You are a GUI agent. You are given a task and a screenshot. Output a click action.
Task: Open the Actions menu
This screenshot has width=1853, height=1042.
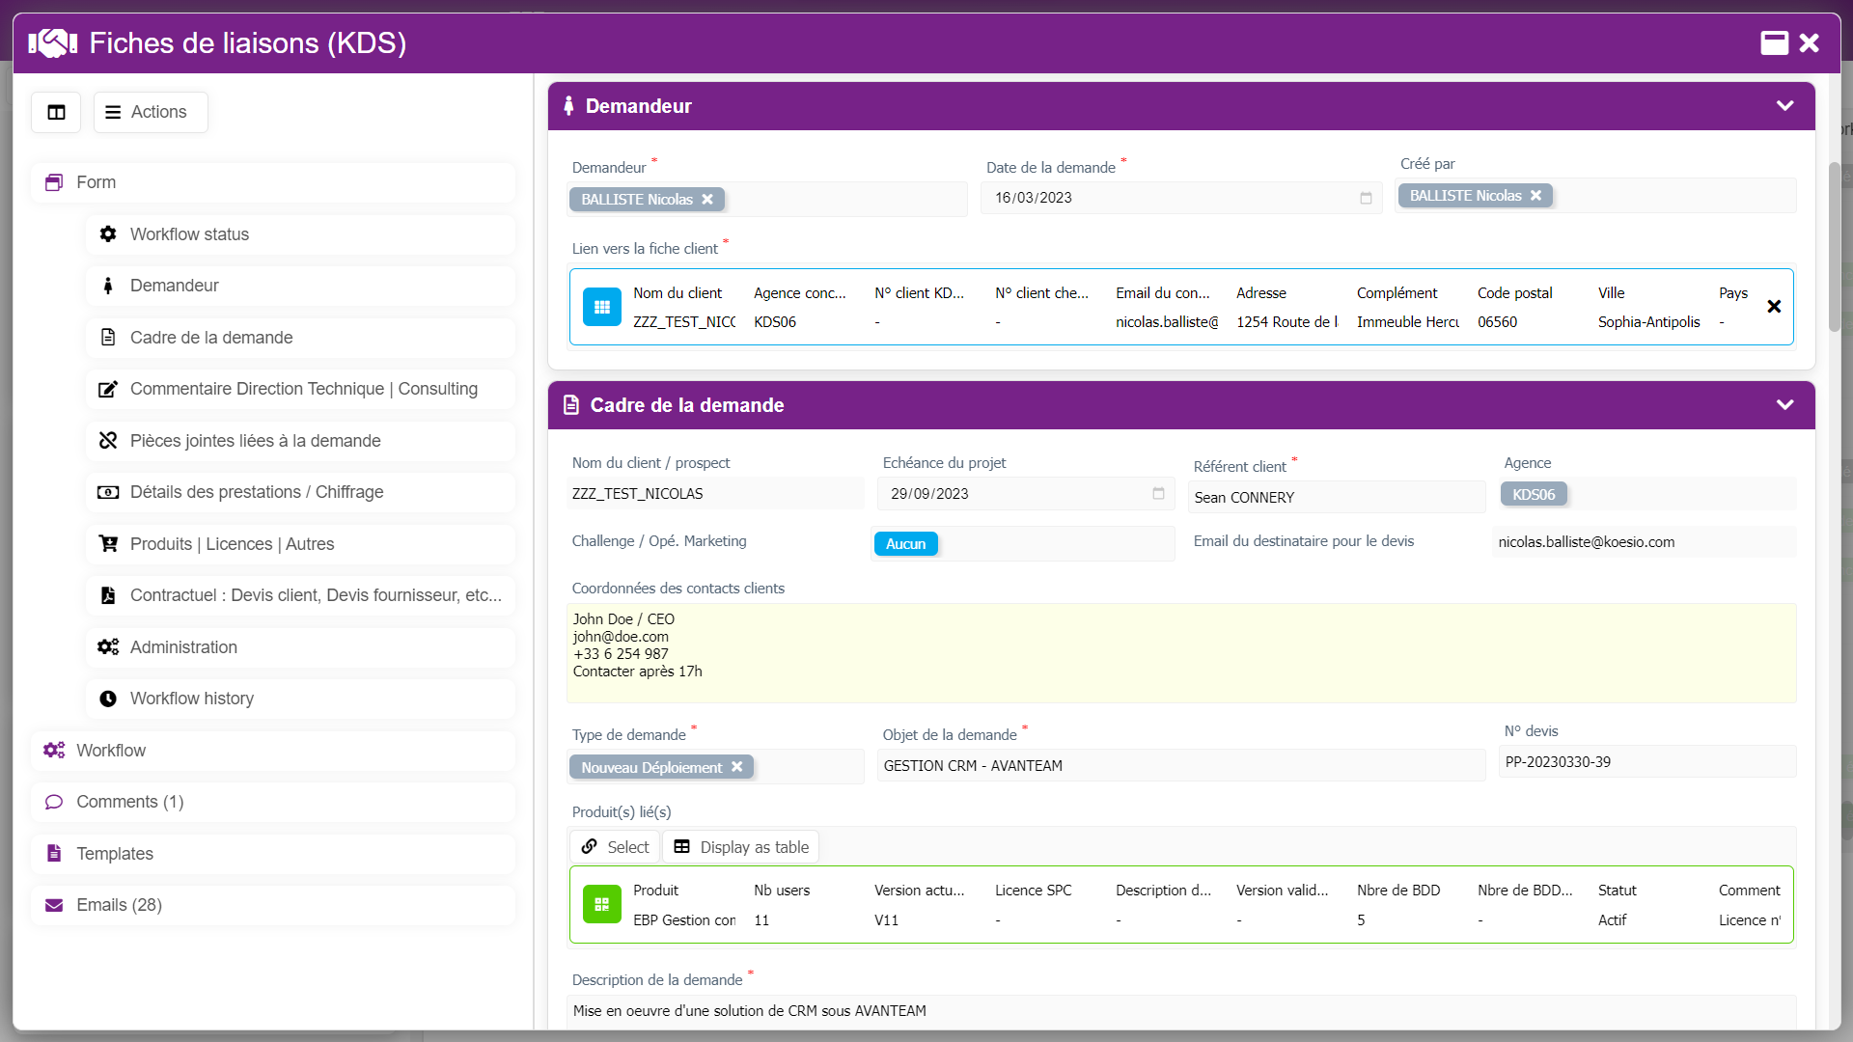150,112
